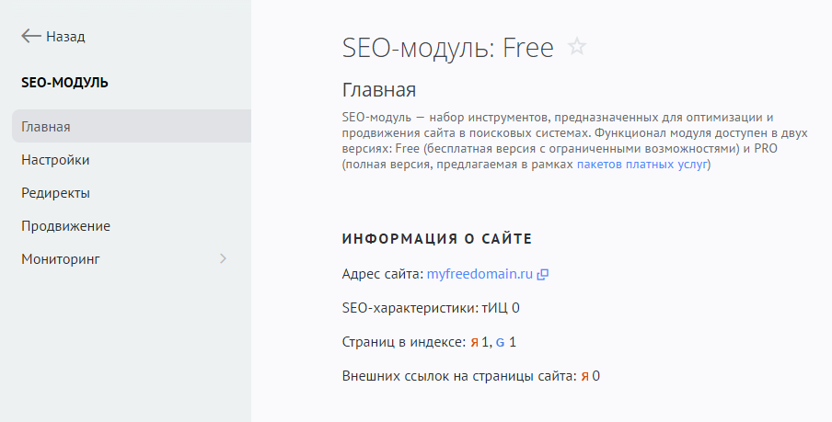Image resolution: width=832 pixels, height=422 pixels.
Task: Click the back arrow icon
Action: click(30, 37)
